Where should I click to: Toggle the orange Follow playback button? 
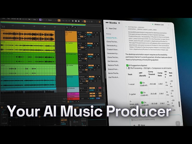(x=59, y=20)
